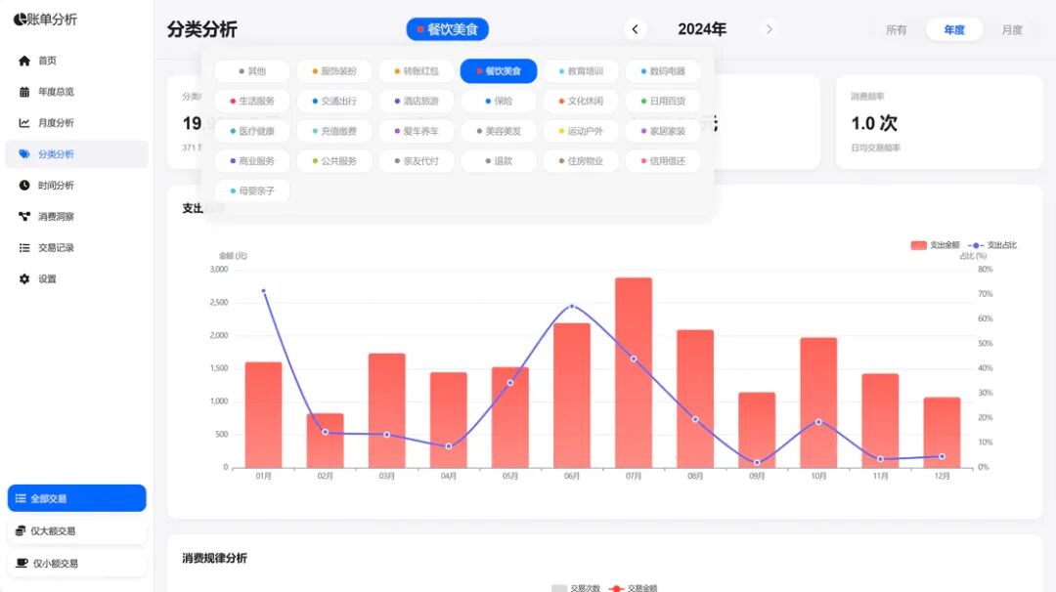Image resolution: width=1056 pixels, height=592 pixels.
Task: Open 月度分析 line-chart icon in sidebar
Action: coord(24,122)
